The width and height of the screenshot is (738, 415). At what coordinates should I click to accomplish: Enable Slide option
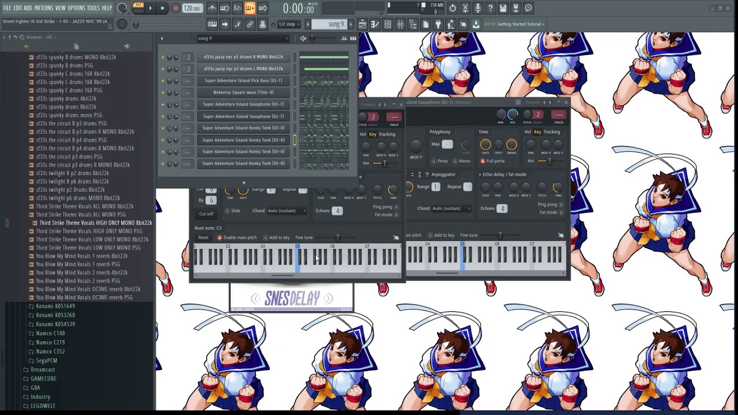click(232, 211)
